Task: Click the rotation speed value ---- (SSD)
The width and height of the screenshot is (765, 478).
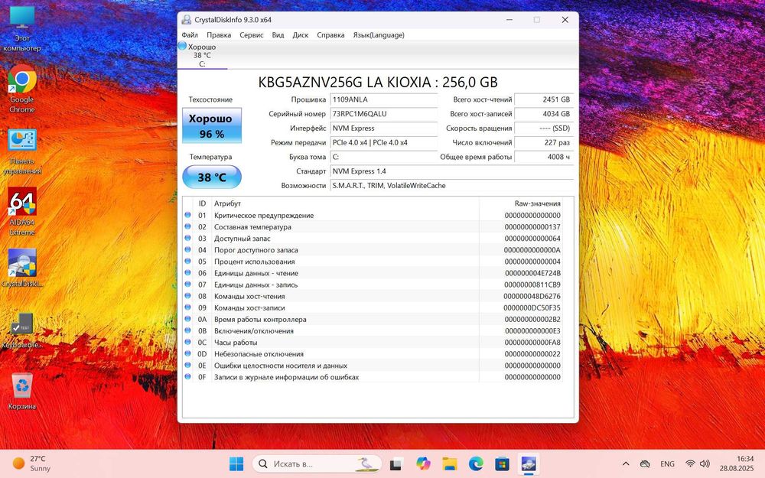Action: click(544, 128)
